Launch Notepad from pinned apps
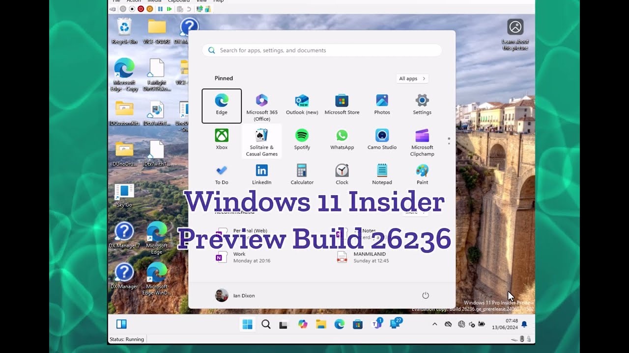 pos(382,175)
